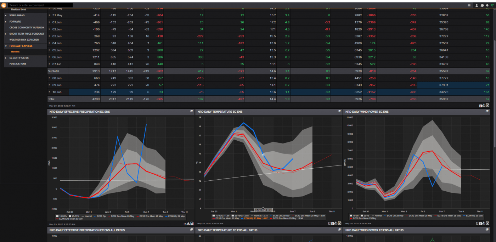Image resolution: width=496 pixels, height=242 pixels.
Task: Open wind power chart in external window icon
Action: pyautogui.click(x=478, y=224)
